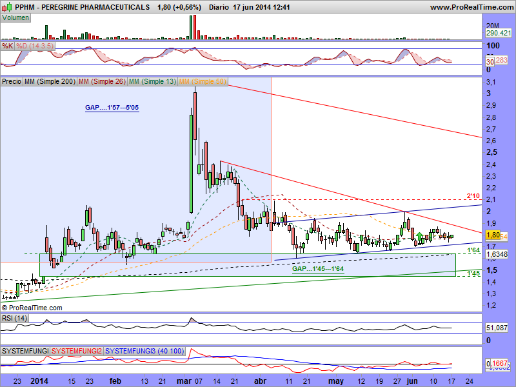Select the SYSTEMFUNGI indicator label
Viewport: 516px width, 387px height.
coord(25,351)
